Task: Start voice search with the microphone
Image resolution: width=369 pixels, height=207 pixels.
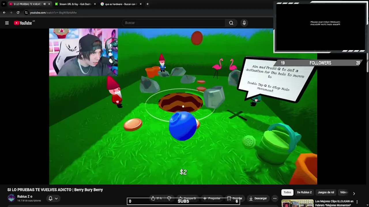Action: click(244, 23)
